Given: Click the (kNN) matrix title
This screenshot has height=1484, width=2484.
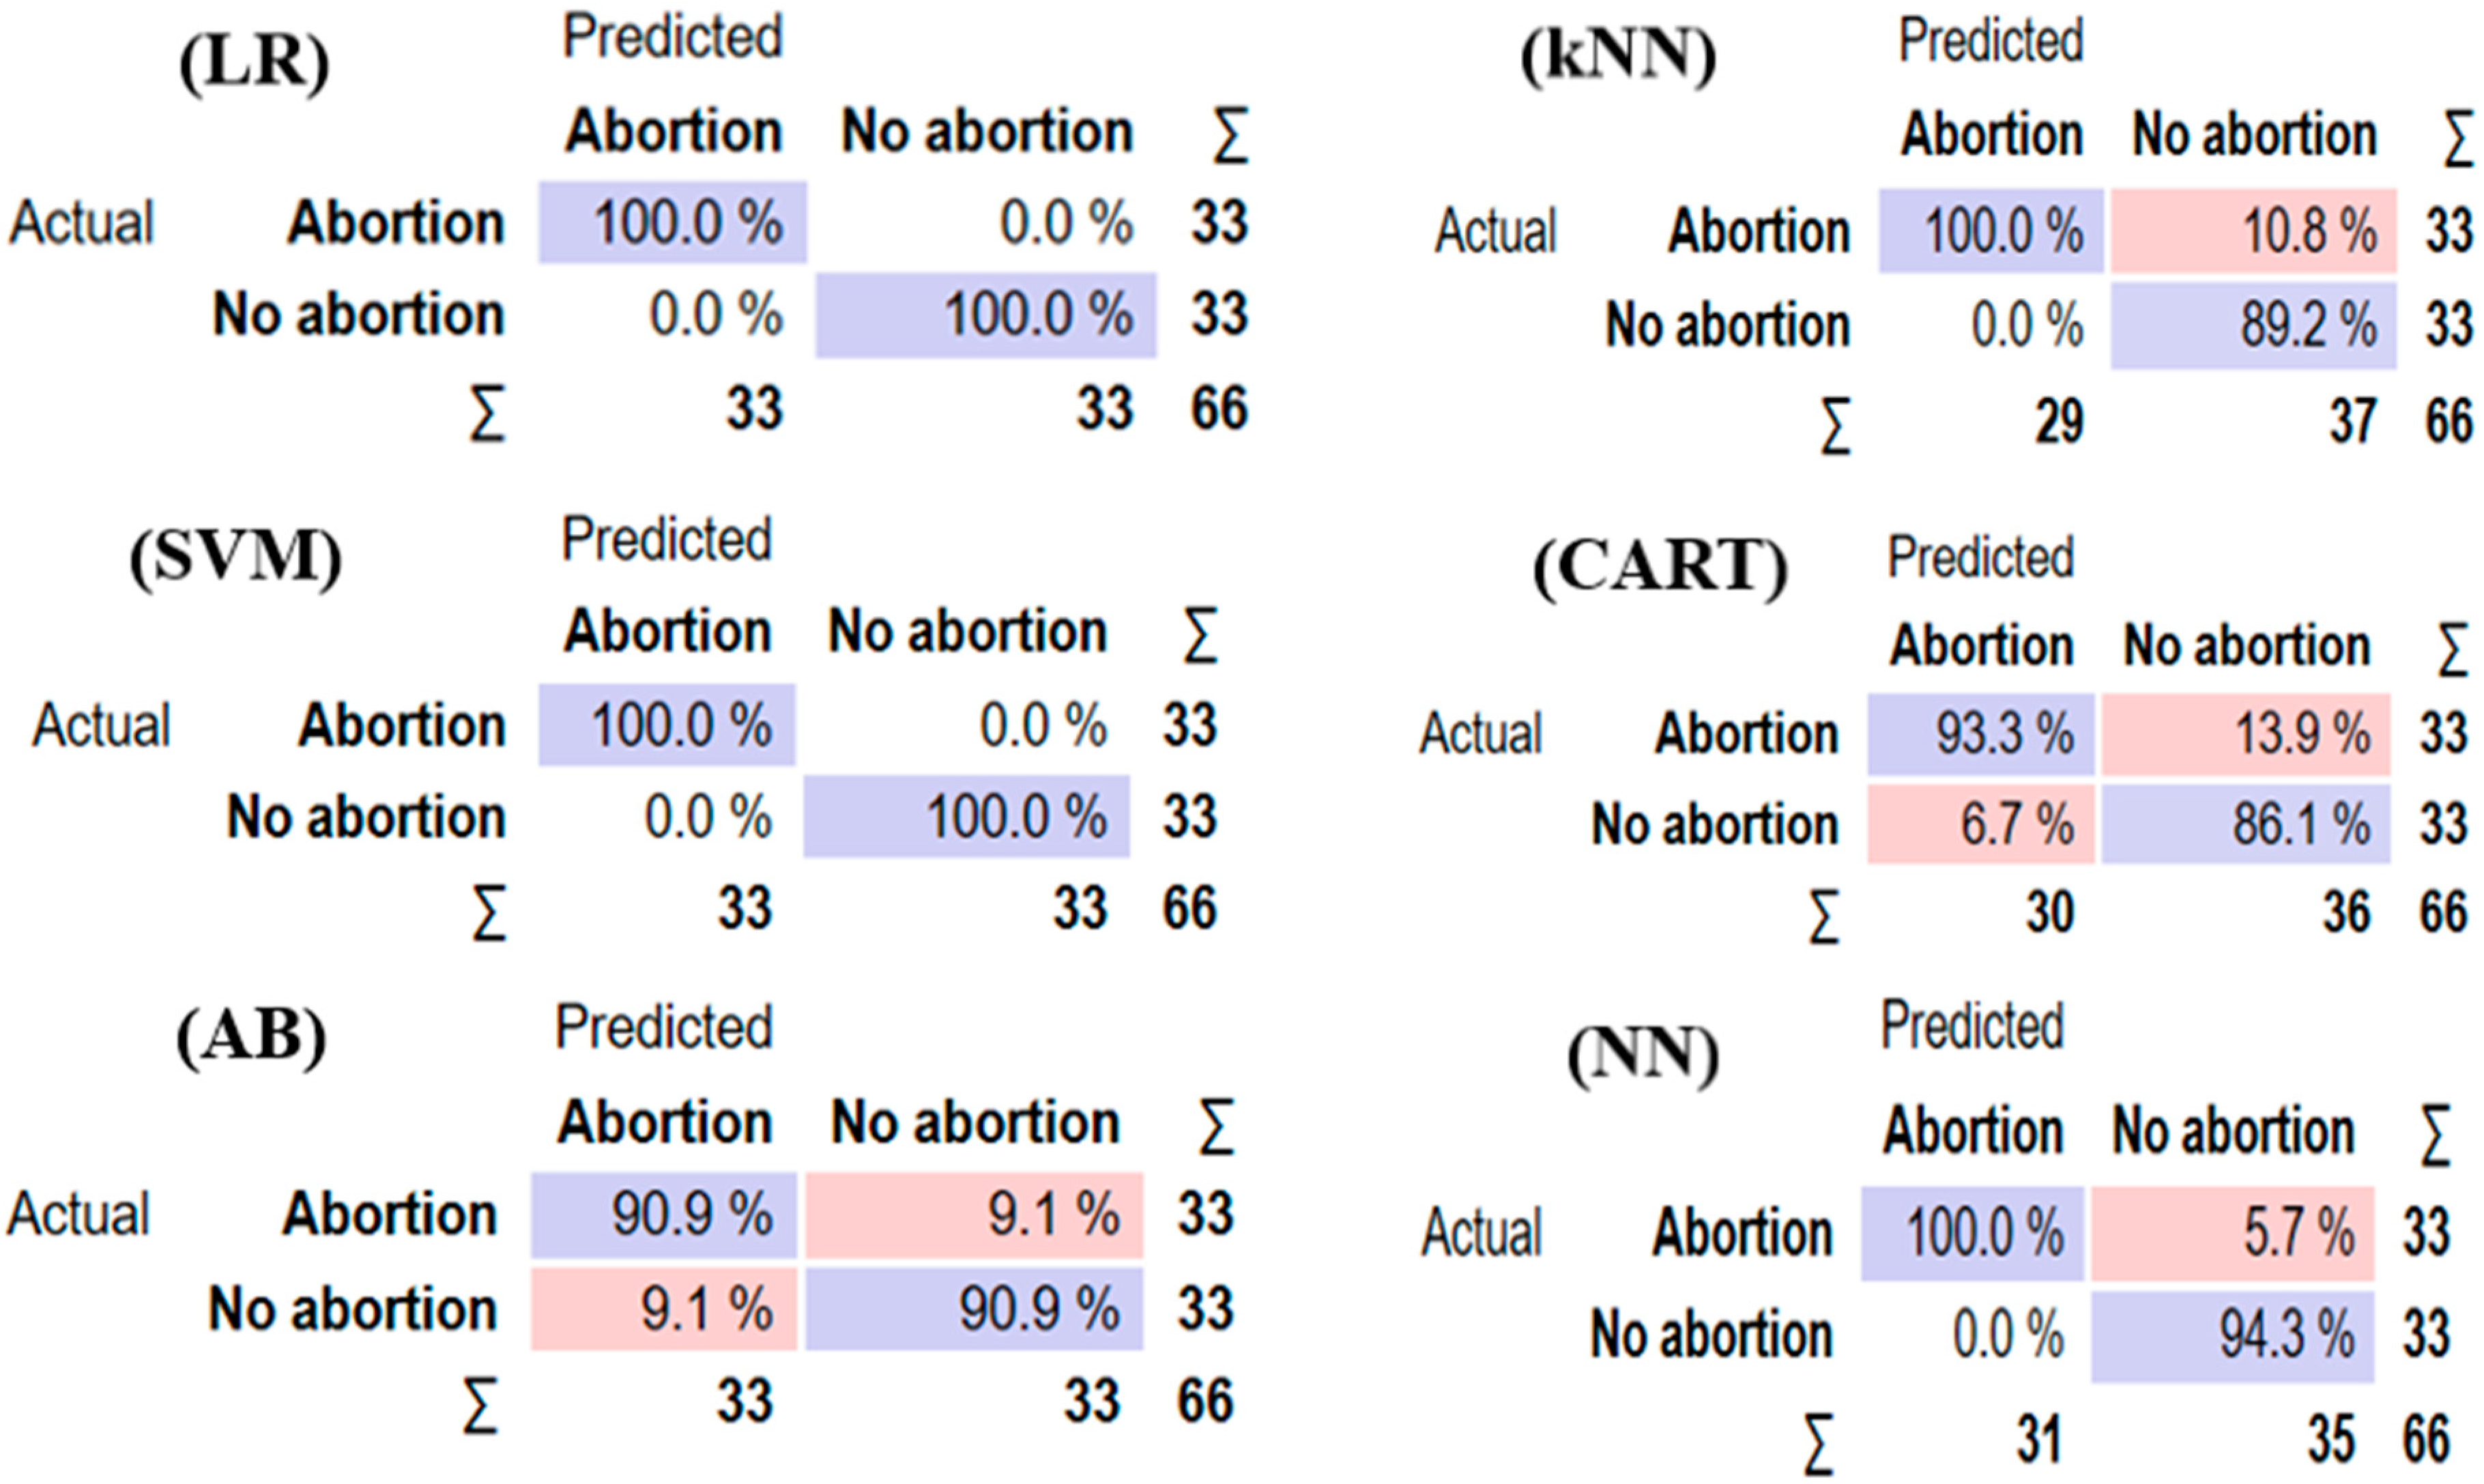Looking at the screenshot, I should pos(1618,56).
